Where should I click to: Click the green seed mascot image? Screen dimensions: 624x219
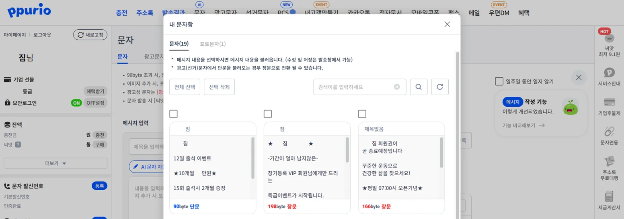click(x=570, y=107)
